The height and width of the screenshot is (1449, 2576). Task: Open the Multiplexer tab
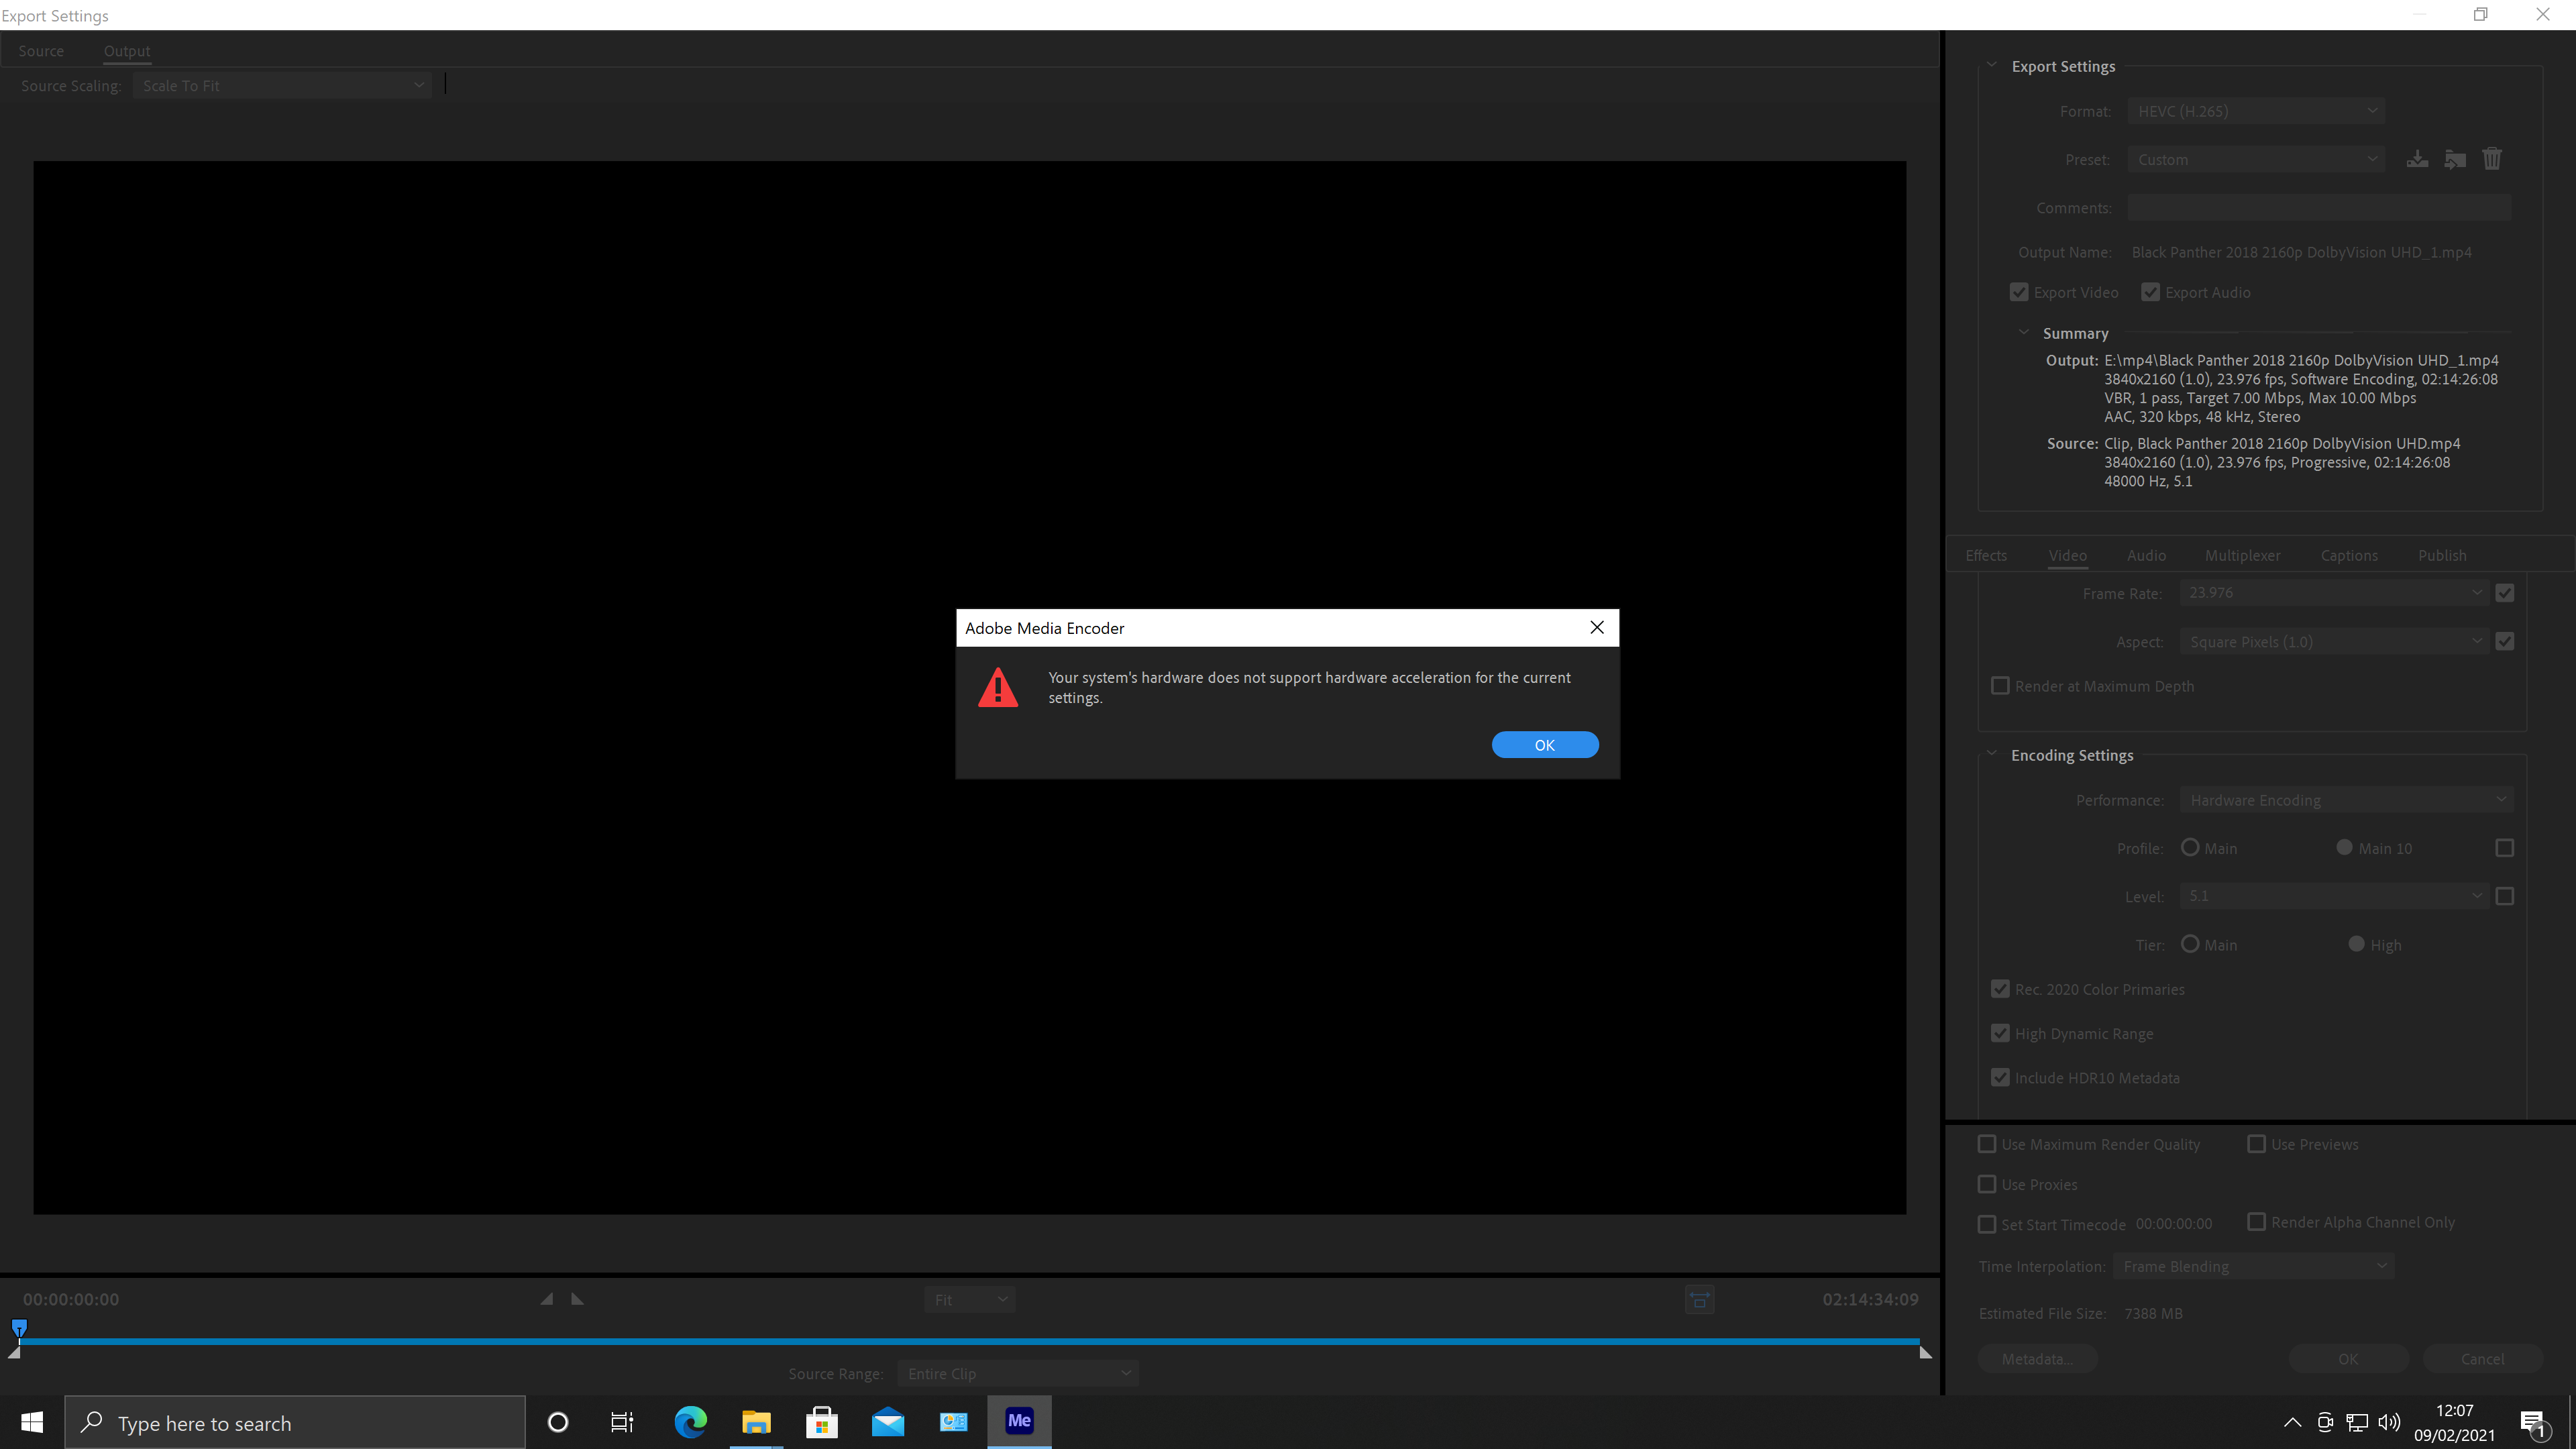coord(2242,555)
